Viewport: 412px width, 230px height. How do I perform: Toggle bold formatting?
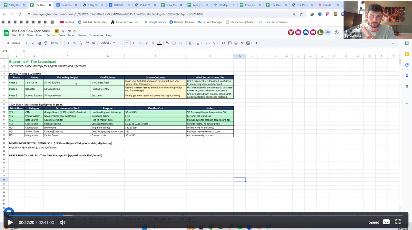click(x=140, y=43)
